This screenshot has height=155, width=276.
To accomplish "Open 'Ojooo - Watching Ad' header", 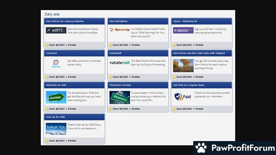I will [201, 21].
